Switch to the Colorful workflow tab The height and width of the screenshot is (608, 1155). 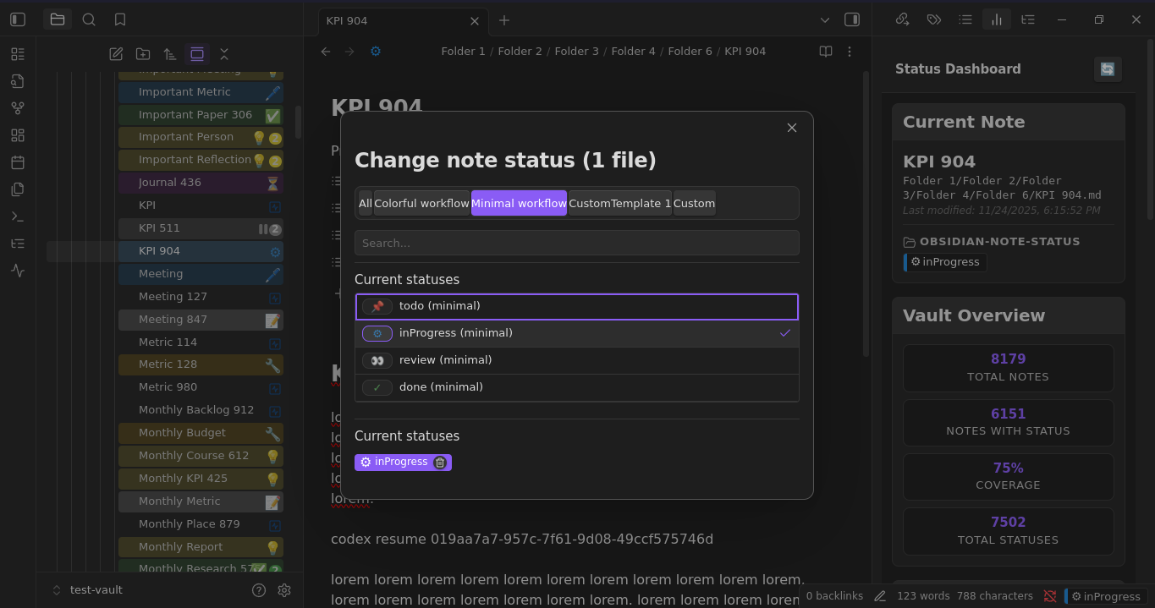421,203
